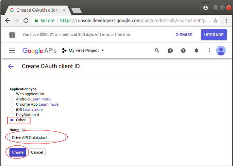
Task: Click the Application type heading
Action: (x=23, y=89)
